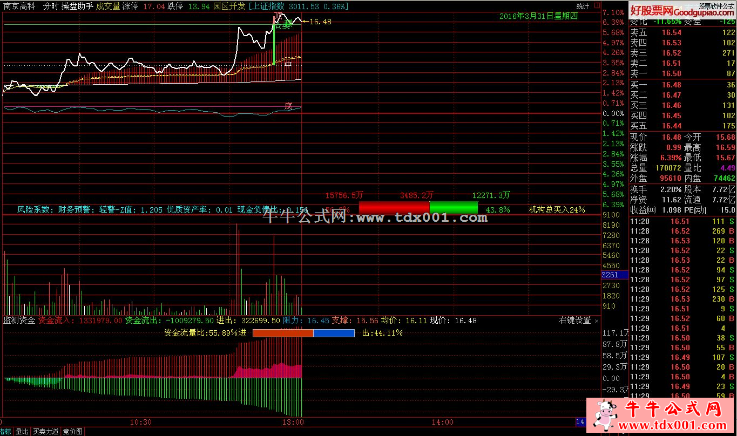
Task: Click the 成交量 label in header
Action: 108,6
